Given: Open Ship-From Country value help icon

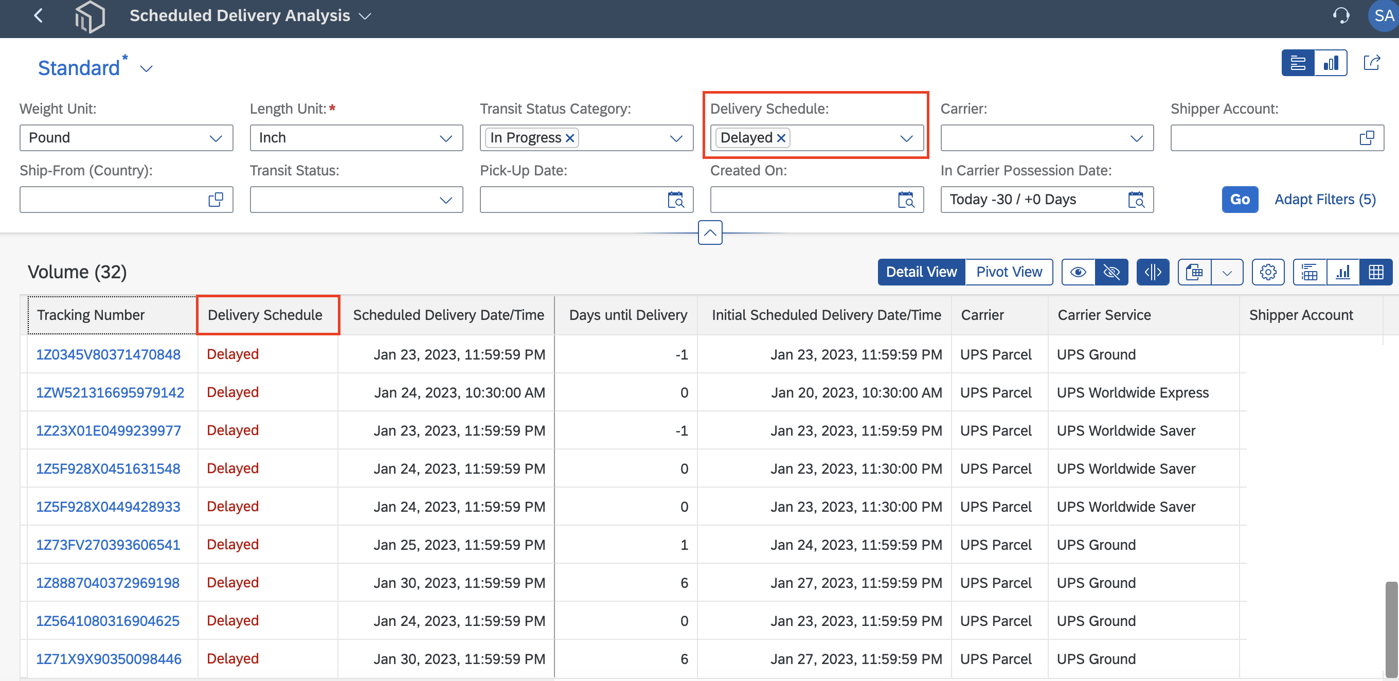Looking at the screenshot, I should point(216,200).
